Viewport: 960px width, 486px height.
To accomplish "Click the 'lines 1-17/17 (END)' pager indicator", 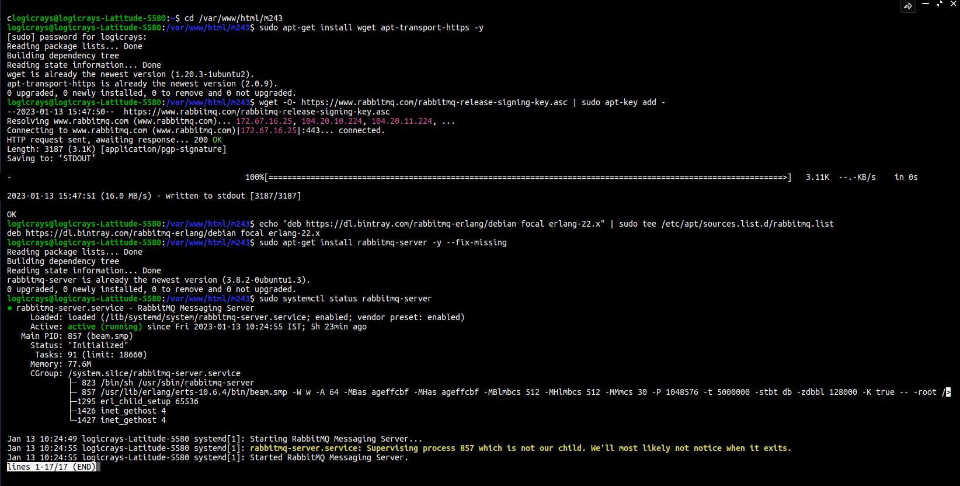I will [x=51, y=467].
